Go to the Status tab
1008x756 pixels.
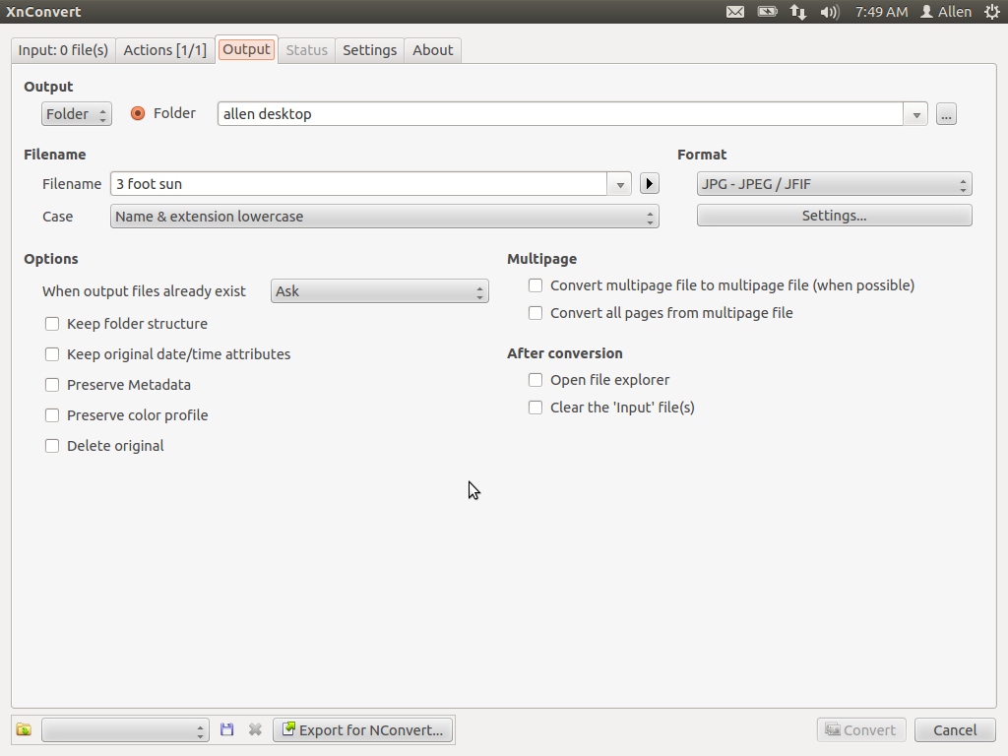pos(307,50)
